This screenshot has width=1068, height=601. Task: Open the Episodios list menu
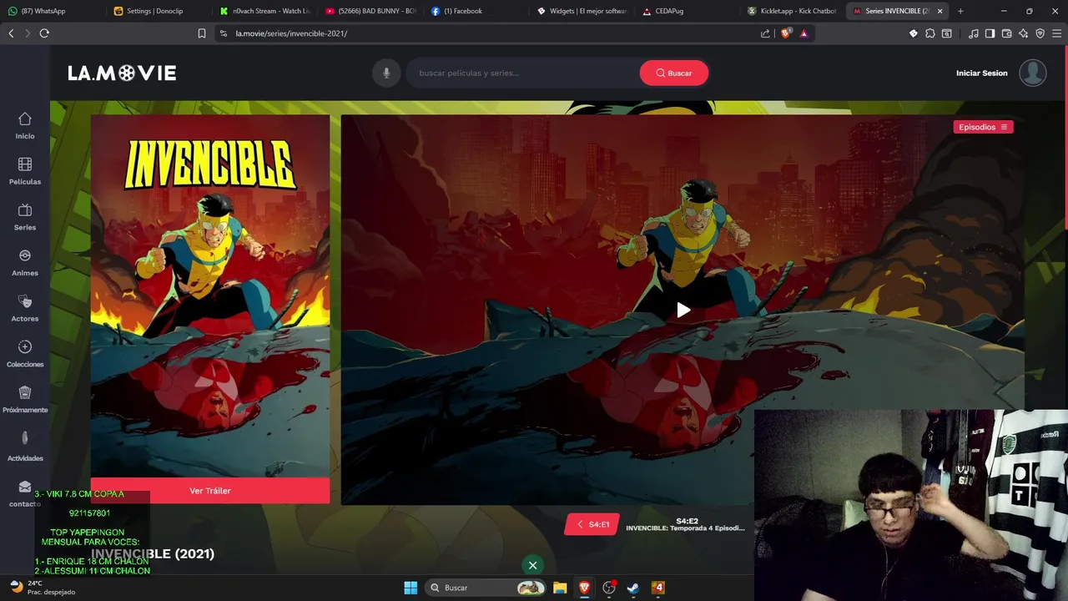[x=983, y=127]
